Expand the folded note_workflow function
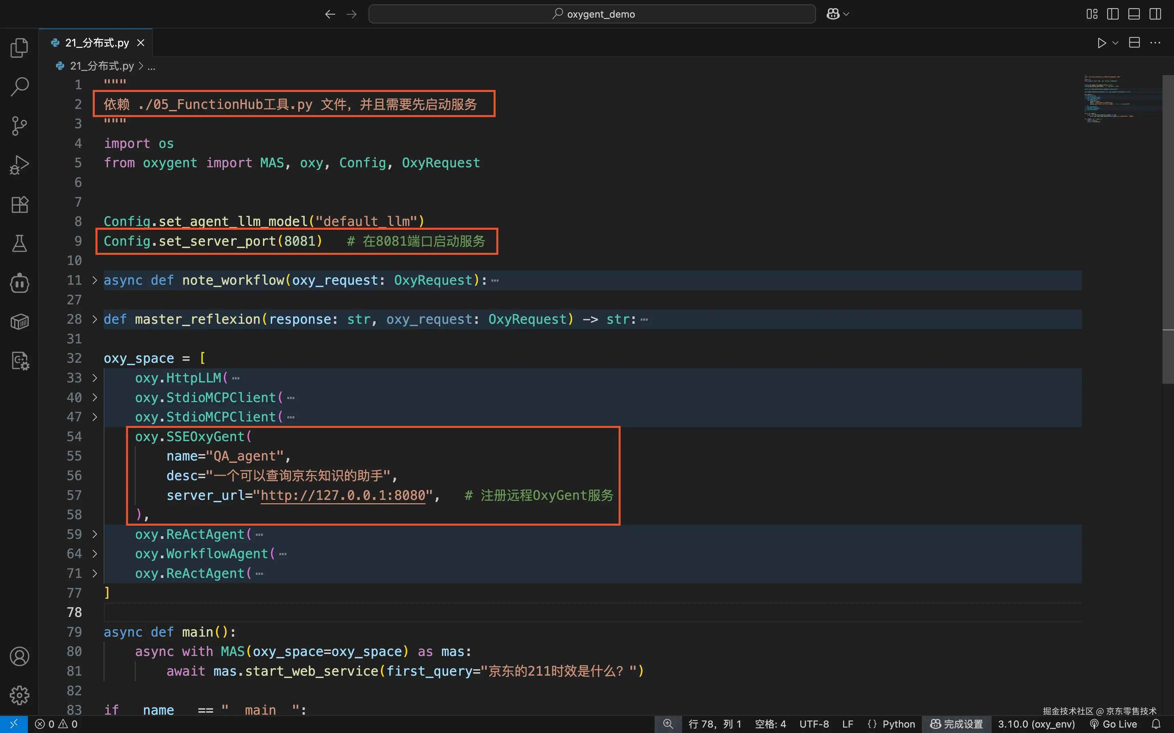The width and height of the screenshot is (1174, 733). tap(94, 280)
